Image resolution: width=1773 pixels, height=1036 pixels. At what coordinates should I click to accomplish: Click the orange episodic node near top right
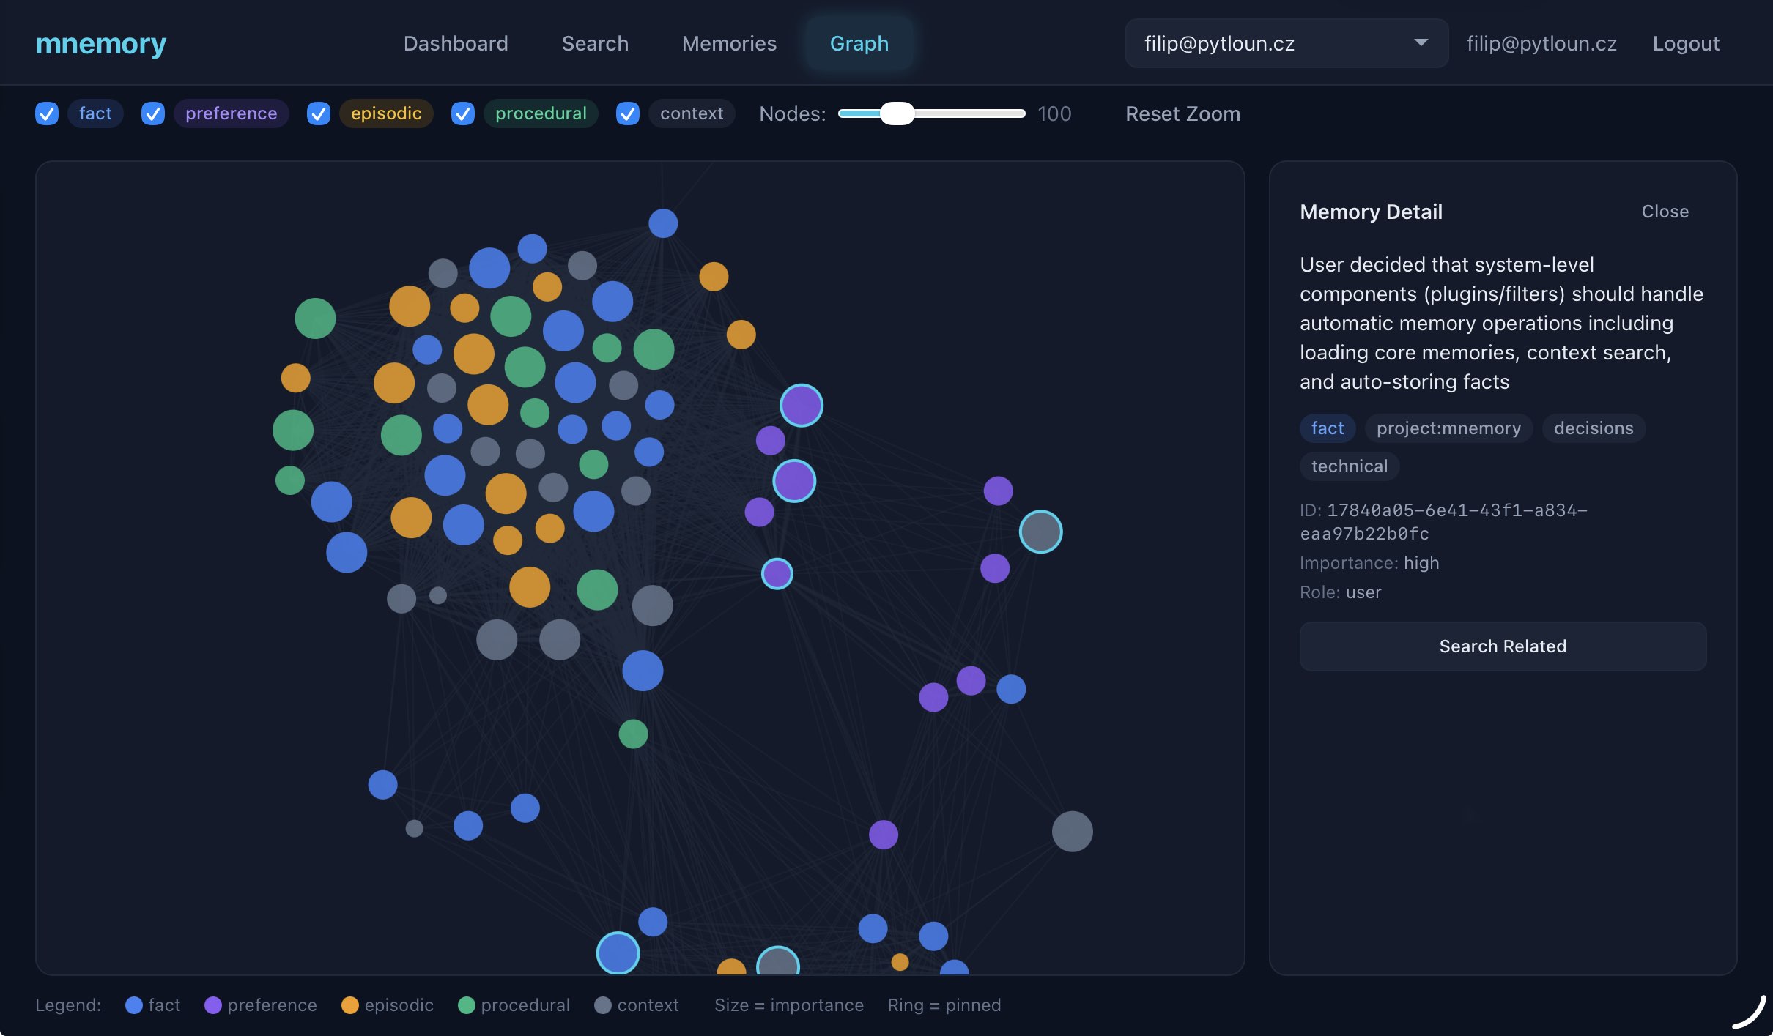tap(713, 277)
